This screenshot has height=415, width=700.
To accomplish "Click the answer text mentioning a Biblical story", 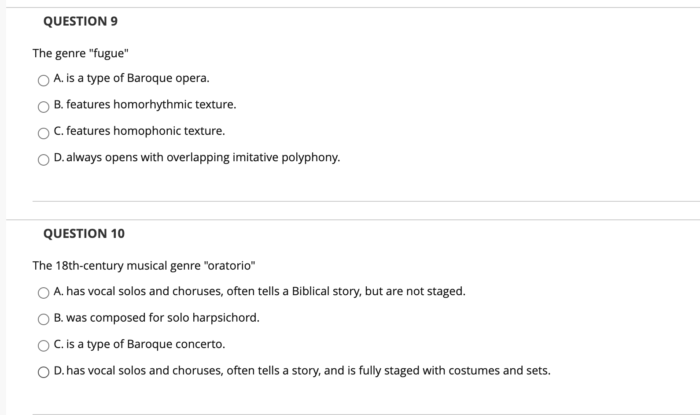I will (x=266, y=291).
